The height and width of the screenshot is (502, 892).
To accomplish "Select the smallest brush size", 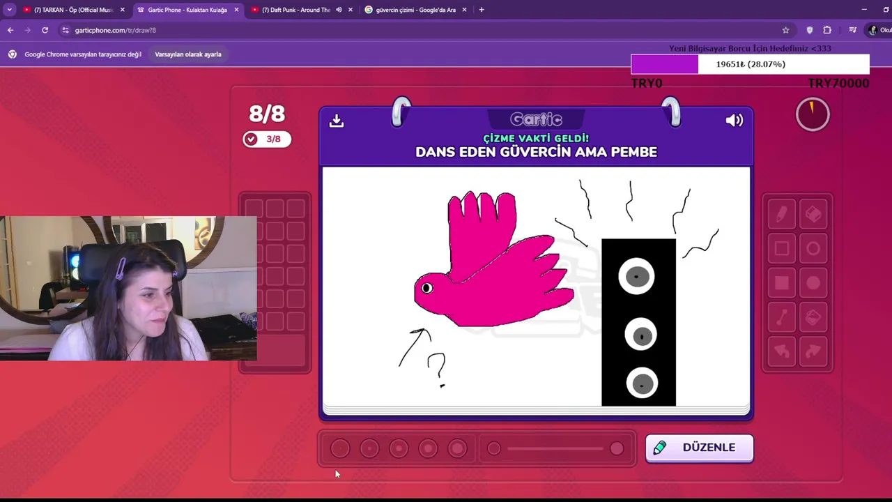I will (x=340, y=448).
